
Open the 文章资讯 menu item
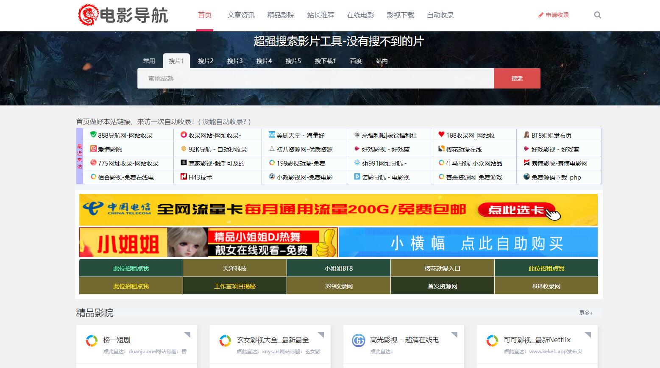click(x=241, y=15)
